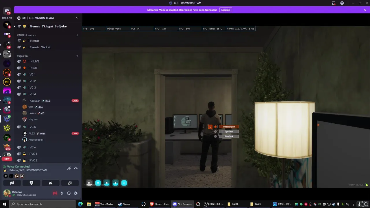The width and height of the screenshot is (370, 208).
Task: Open the yellow MT server icon
Action: point(7,82)
